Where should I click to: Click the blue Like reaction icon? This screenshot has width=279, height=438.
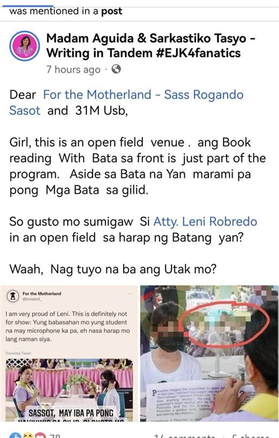15,436
